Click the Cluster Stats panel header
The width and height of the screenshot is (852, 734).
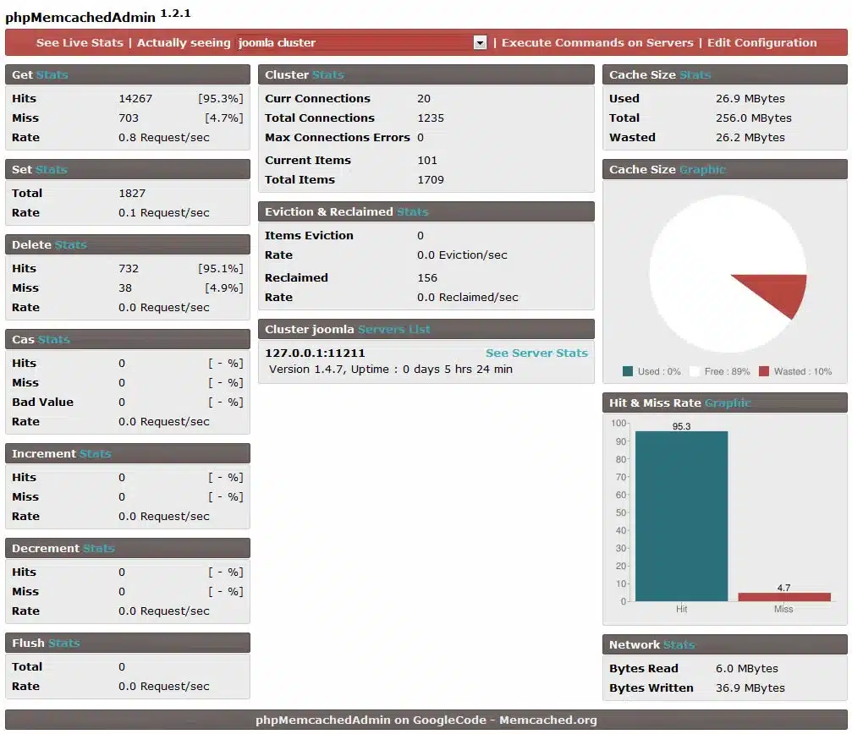(426, 74)
